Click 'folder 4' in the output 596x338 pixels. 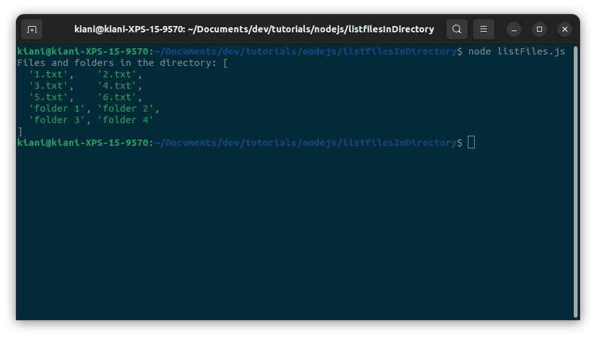[x=126, y=120]
